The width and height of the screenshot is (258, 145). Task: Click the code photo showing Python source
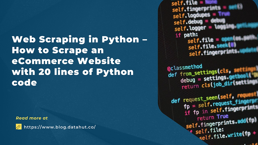coord(208,72)
